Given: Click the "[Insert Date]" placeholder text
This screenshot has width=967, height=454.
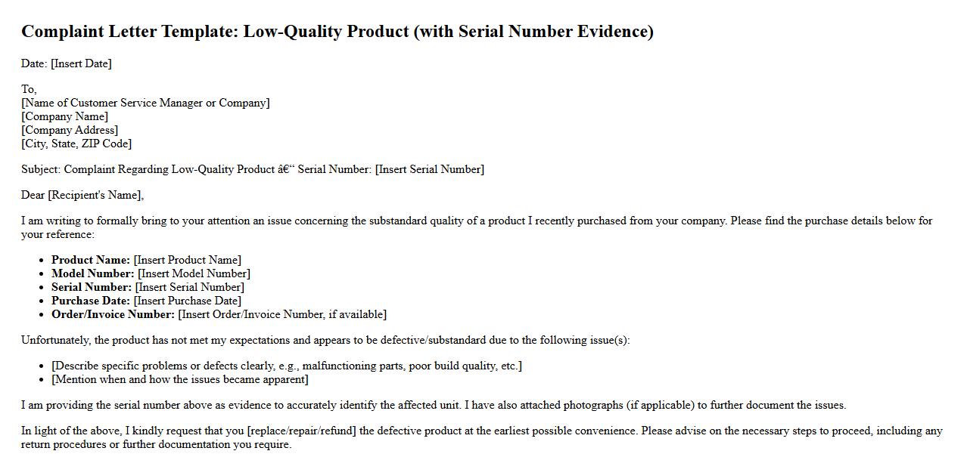Looking at the screenshot, I should pyautogui.click(x=81, y=63).
